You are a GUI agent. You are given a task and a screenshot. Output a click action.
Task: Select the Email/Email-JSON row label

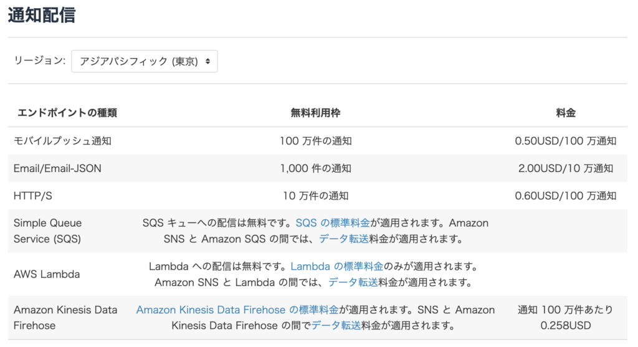tap(57, 168)
